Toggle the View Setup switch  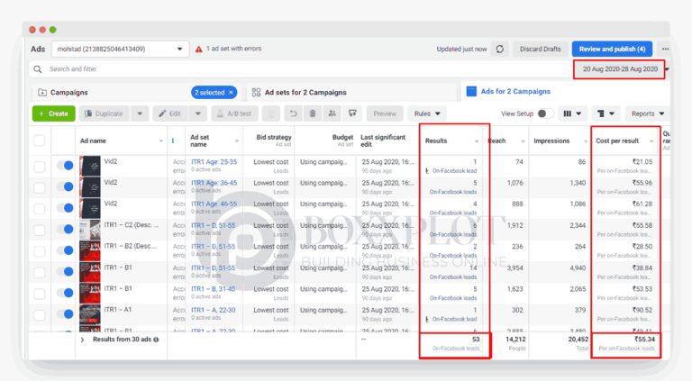tap(544, 113)
